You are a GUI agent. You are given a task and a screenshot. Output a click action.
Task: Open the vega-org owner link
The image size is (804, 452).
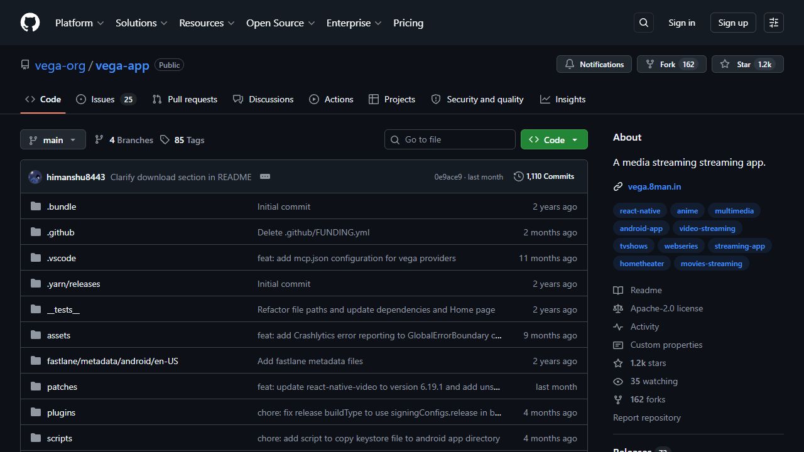[x=60, y=65]
